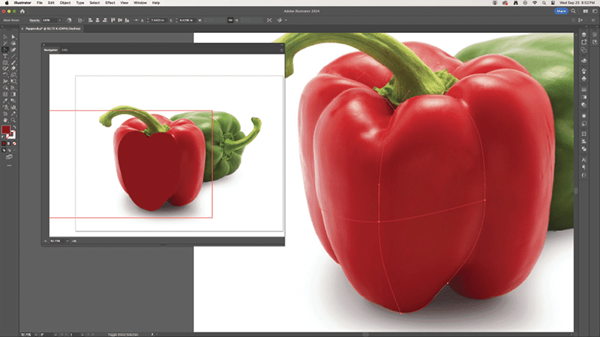
Task: Switch to the Navigator panel tab
Action: (50, 50)
